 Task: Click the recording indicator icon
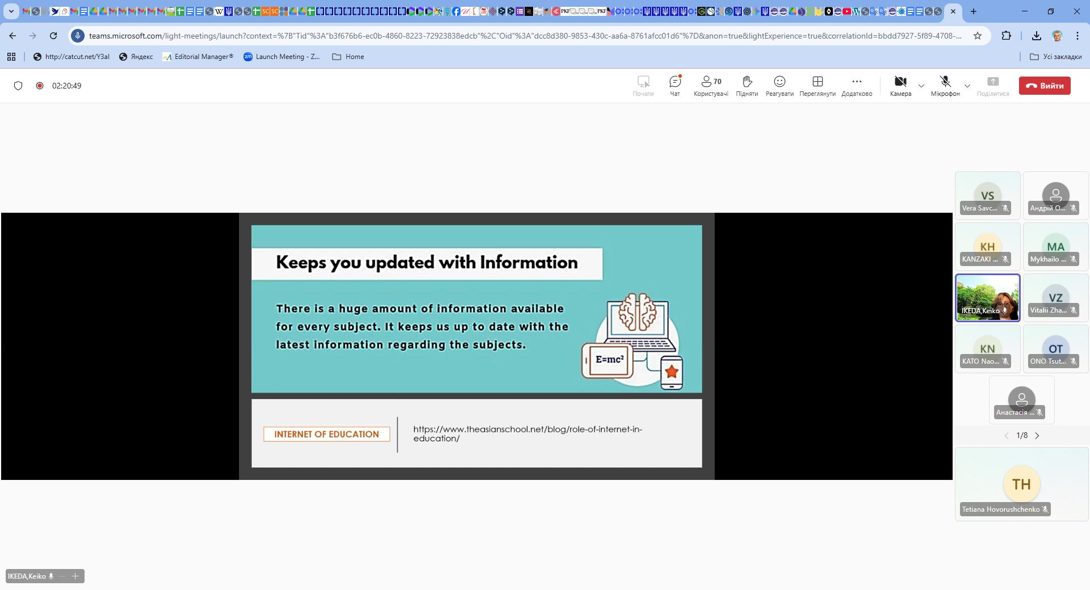click(40, 86)
